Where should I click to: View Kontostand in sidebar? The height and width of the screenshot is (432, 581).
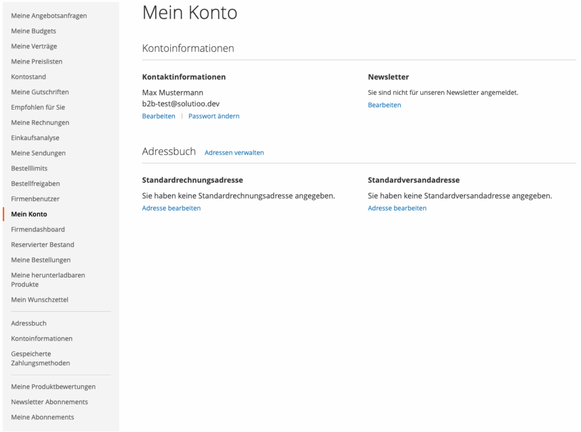pyautogui.click(x=28, y=77)
